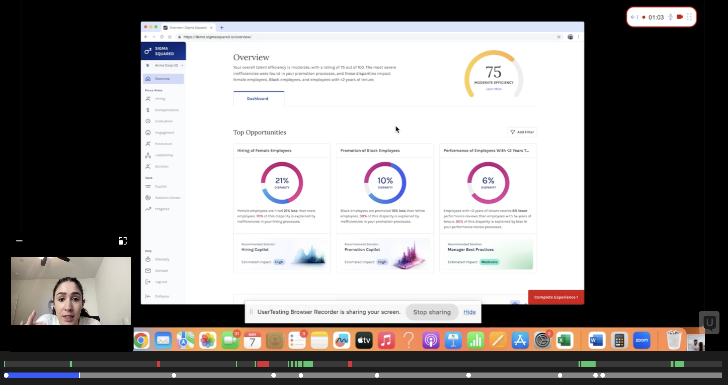
Task: Open the Promotion focus area
Action: coord(163,144)
